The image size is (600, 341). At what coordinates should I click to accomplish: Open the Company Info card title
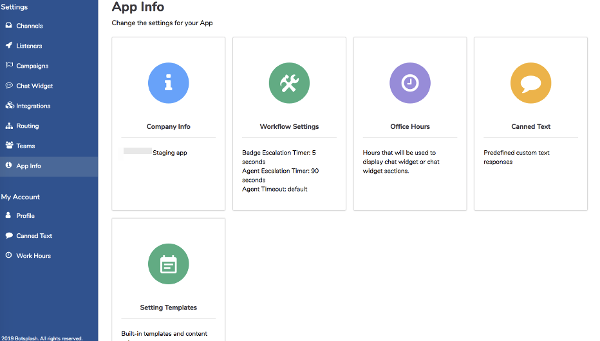pos(169,126)
